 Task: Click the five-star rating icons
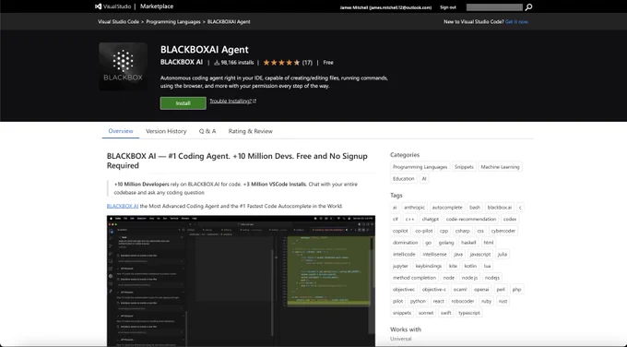(x=281, y=63)
